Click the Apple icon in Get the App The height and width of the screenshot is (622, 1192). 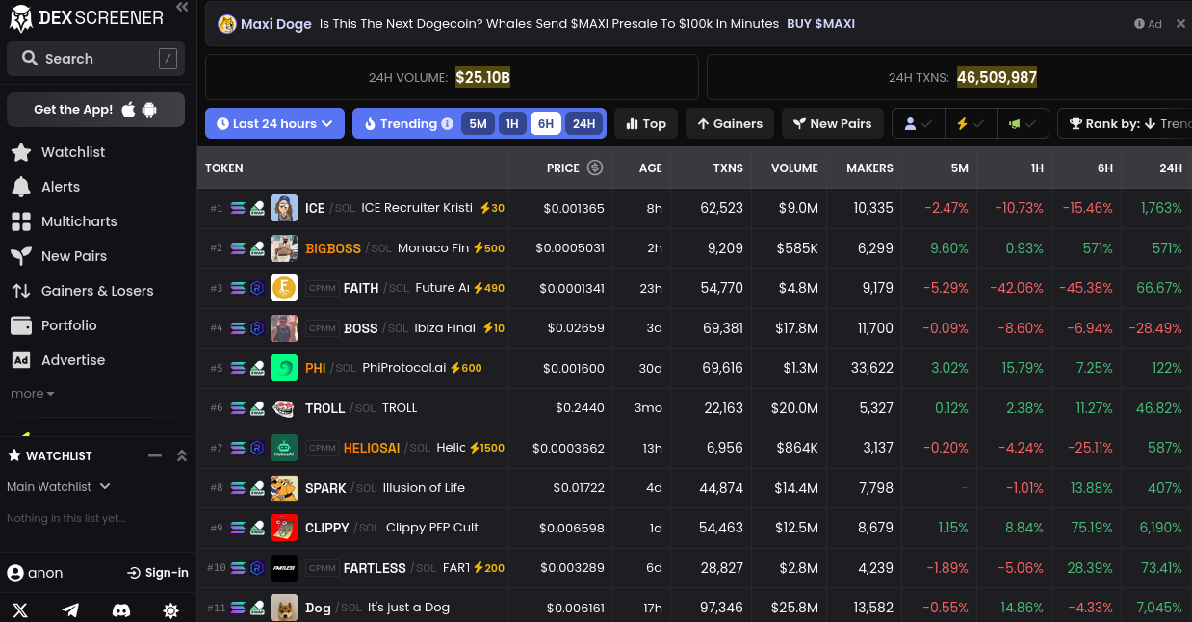(129, 110)
